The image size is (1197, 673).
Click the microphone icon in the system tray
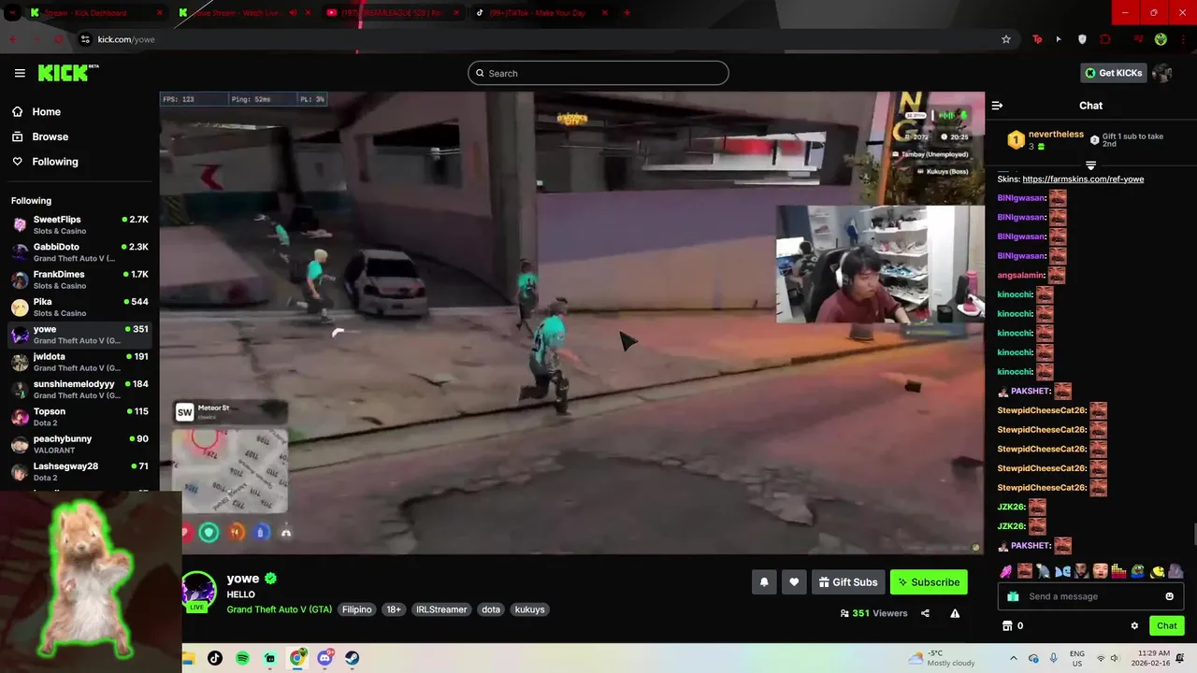coord(1054,658)
